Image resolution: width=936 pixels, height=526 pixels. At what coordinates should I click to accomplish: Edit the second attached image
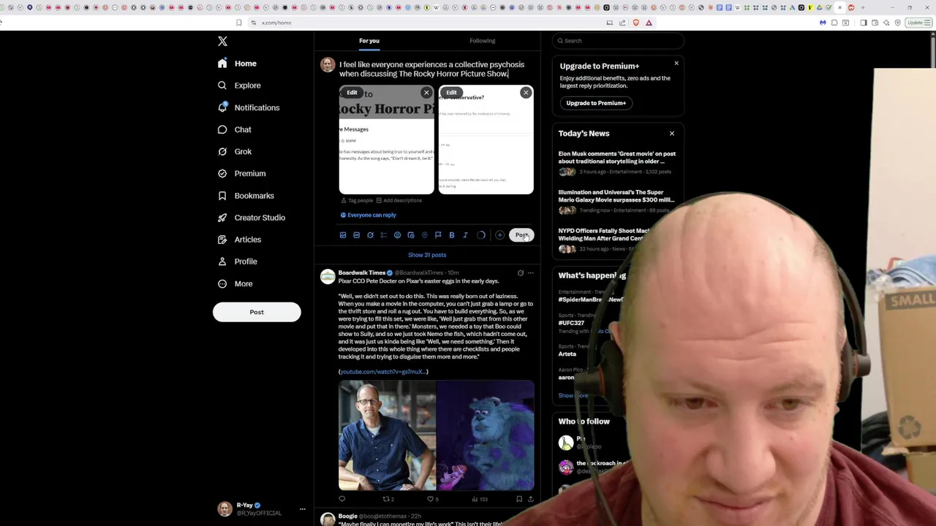tap(451, 93)
